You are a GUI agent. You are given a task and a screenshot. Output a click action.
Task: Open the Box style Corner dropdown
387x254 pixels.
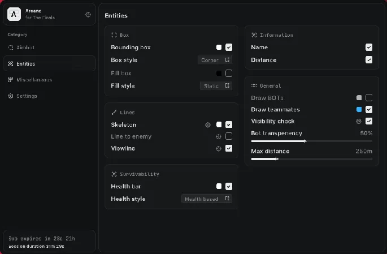click(x=215, y=60)
